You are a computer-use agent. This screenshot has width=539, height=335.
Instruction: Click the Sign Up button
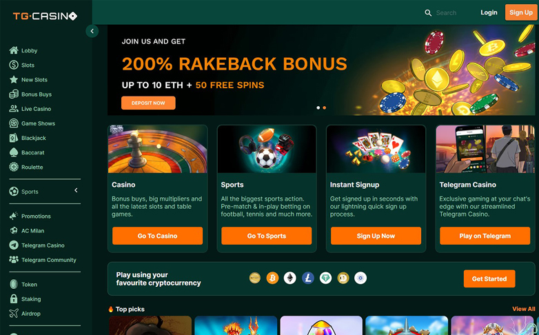click(521, 12)
